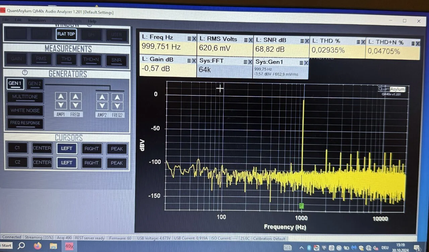
Task: Close the Sys:FFT tile
Action: tap(250, 62)
